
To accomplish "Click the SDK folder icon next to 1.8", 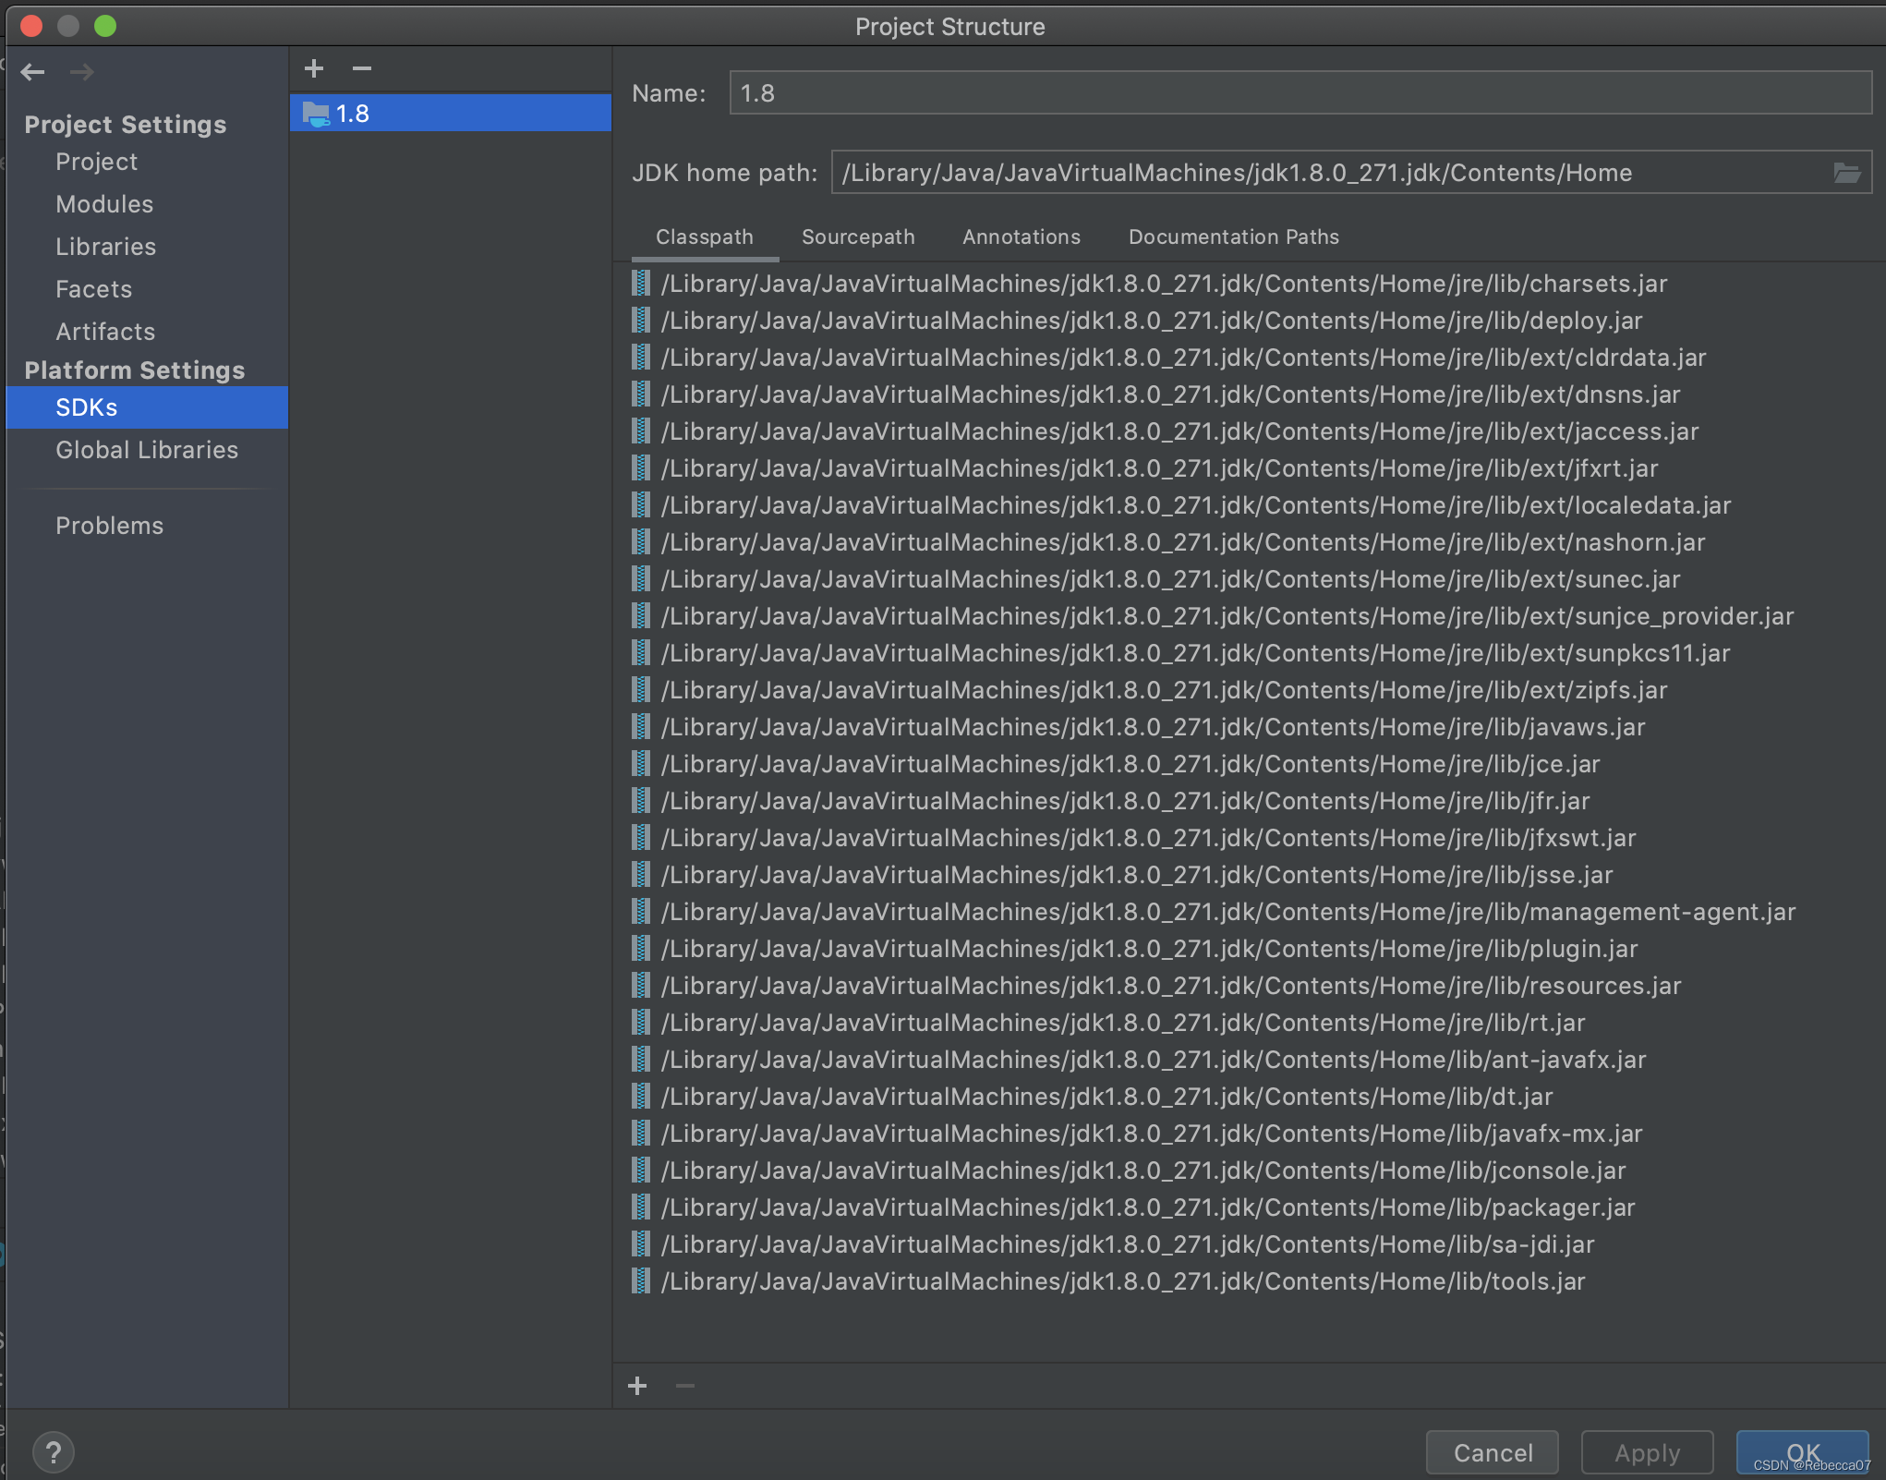I will click(x=318, y=113).
